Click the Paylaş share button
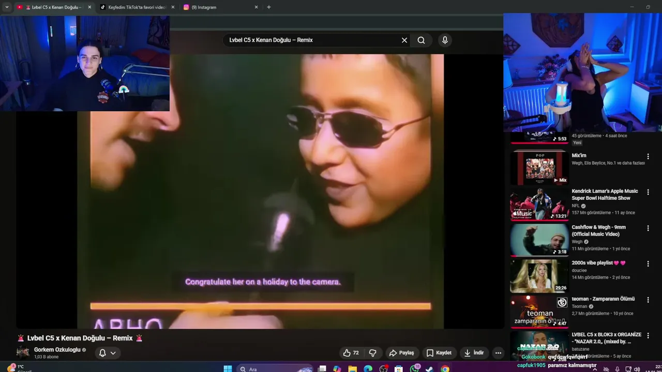This screenshot has width=662, height=372. pos(402,353)
